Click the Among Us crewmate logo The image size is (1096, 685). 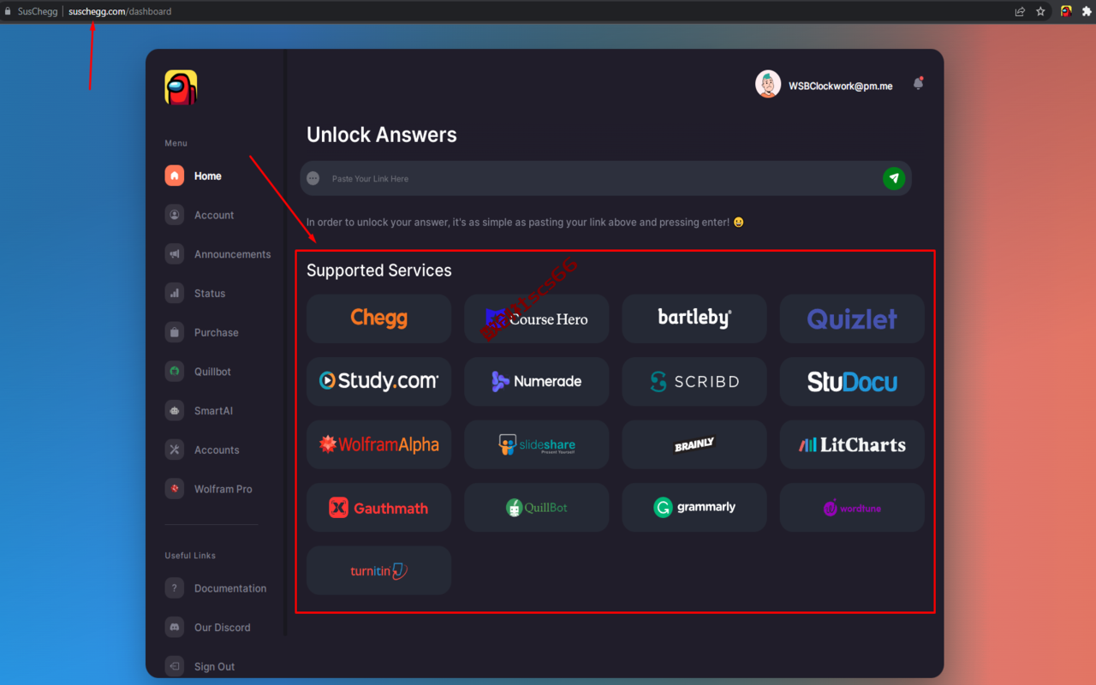(181, 87)
